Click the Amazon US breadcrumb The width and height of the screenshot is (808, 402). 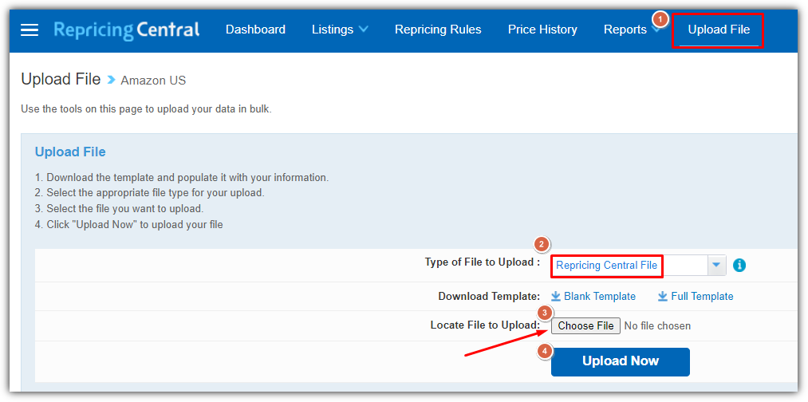(153, 81)
